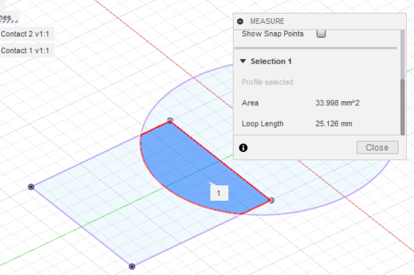Viewport: 414px width, 275px height.
Task: Click the Show Snap Points label
Action: 273,34
